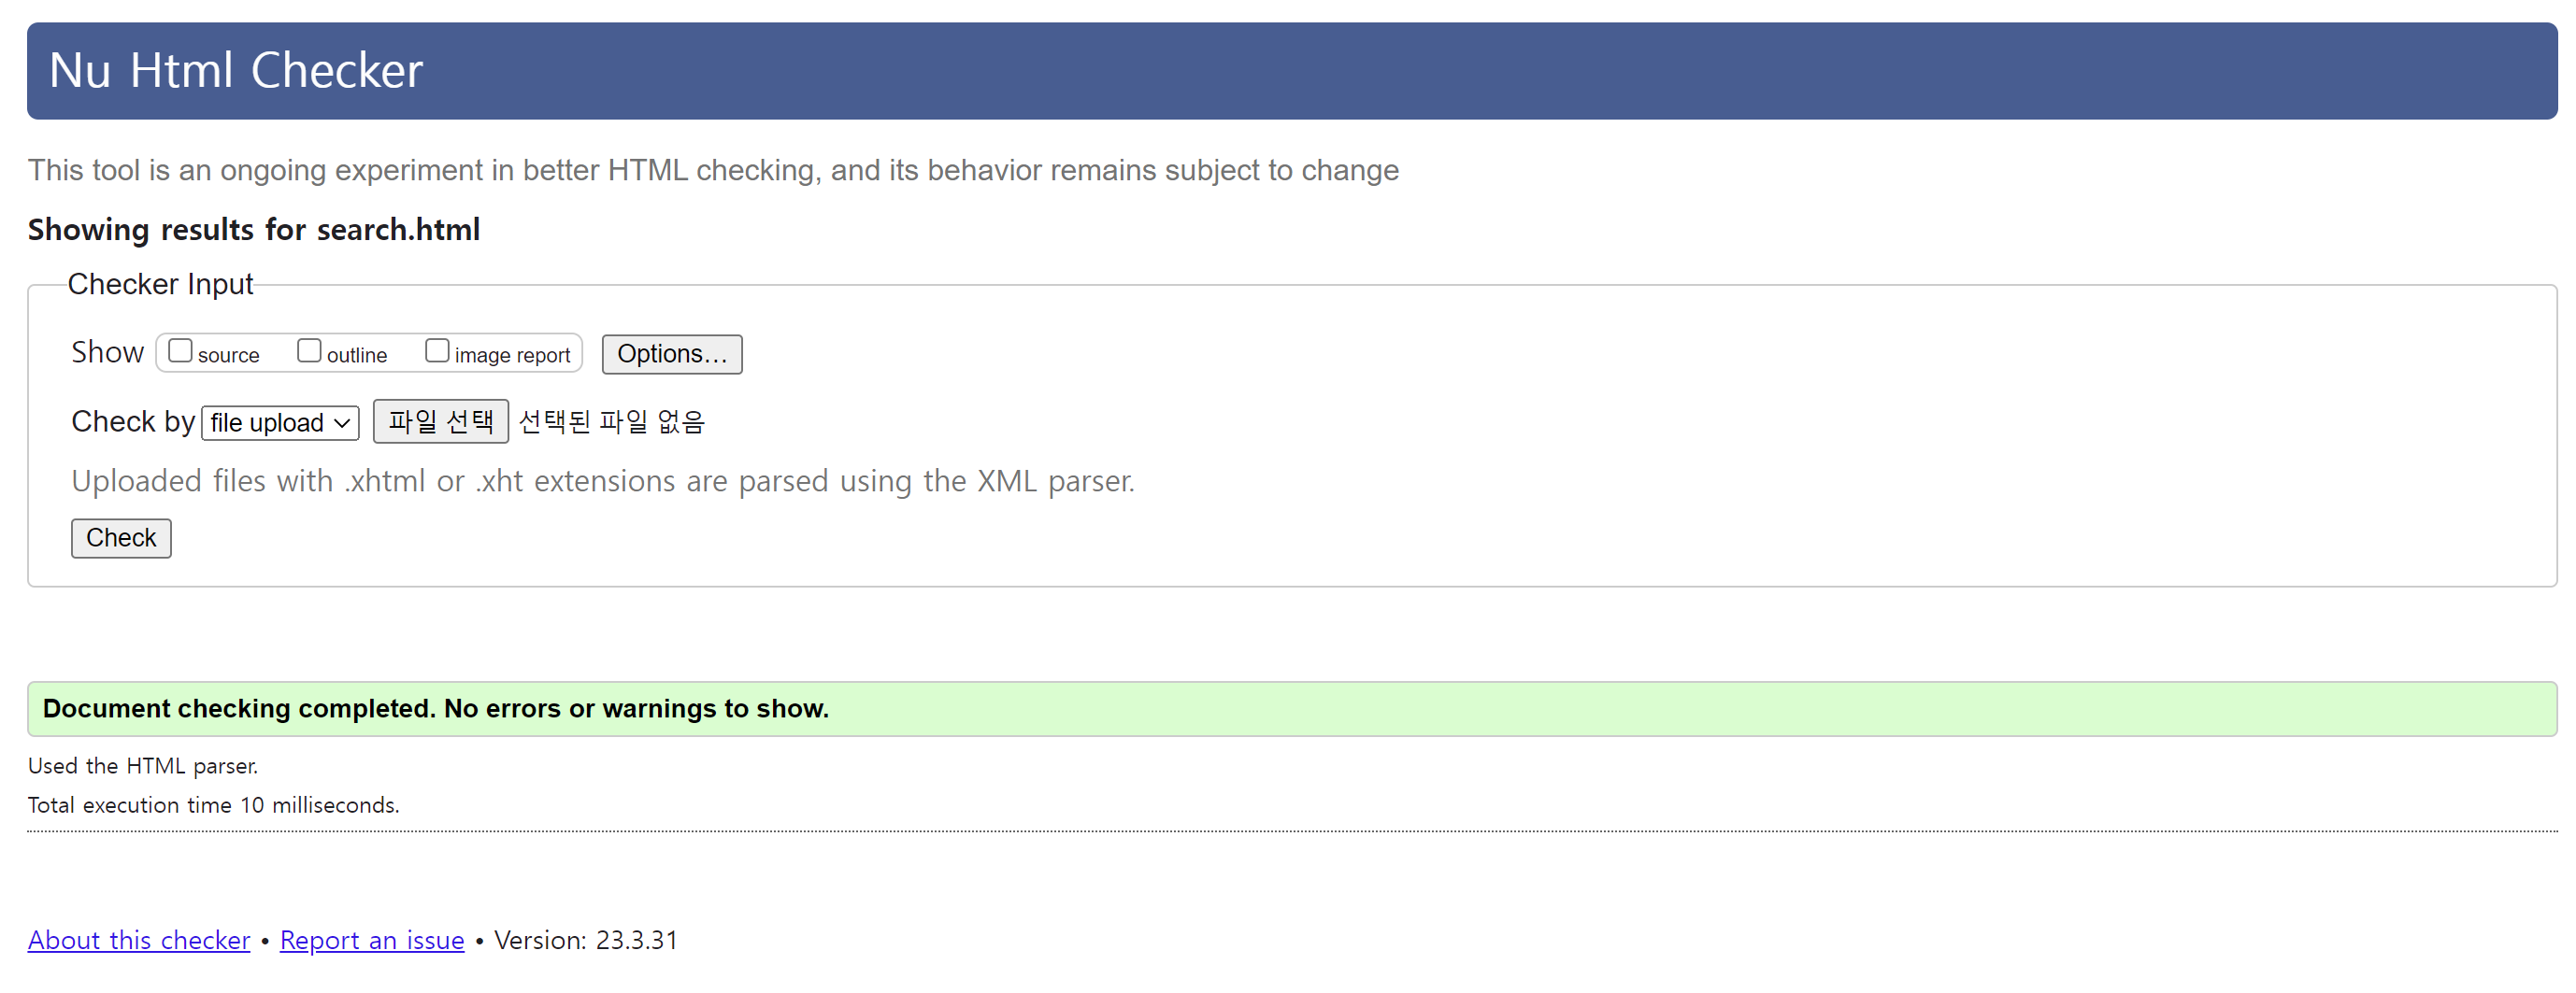Click the Used the HTML parser text
The image size is (2576, 993).
pyautogui.click(x=143, y=766)
